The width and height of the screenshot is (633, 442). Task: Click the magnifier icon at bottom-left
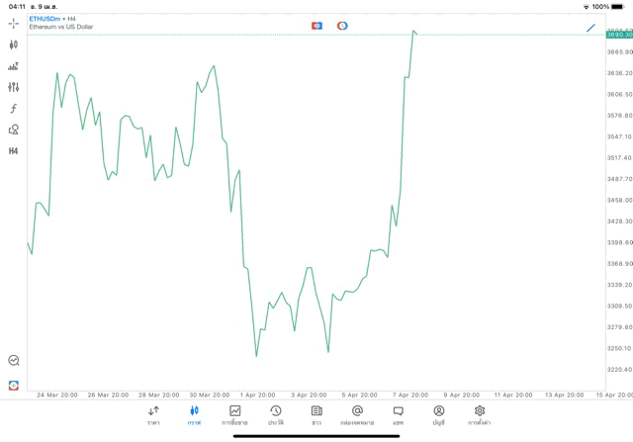pyautogui.click(x=13, y=361)
